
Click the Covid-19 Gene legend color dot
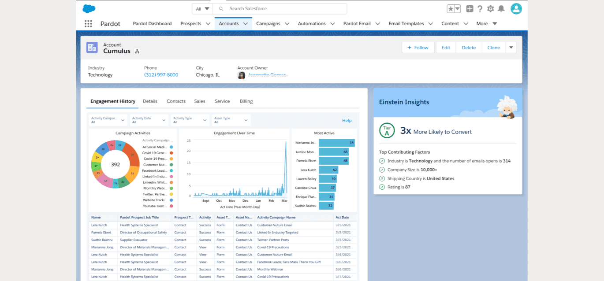coord(171,153)
